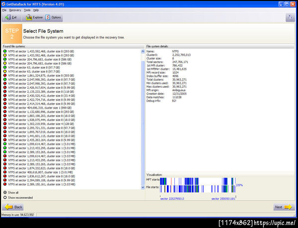This screenshot has width=298, height=228.
Task: Open the File menu
Action: pyautogui.click(x=4, y=10)
